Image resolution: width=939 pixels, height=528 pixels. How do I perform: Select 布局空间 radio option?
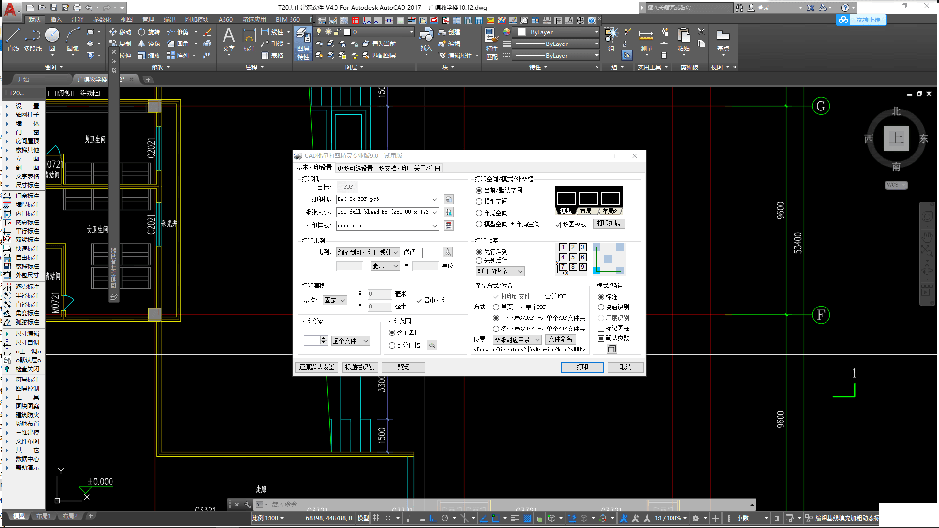[492, 213]
